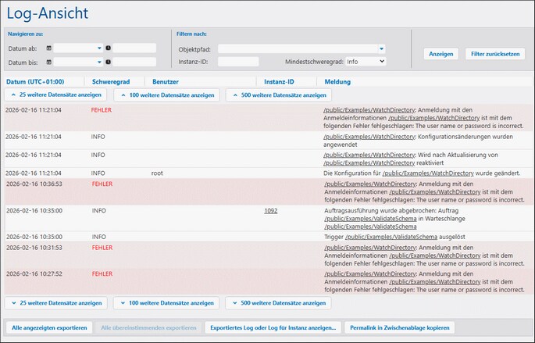Click clock icon in Datum bis row

pyautogui.click(x=108, y=63)
